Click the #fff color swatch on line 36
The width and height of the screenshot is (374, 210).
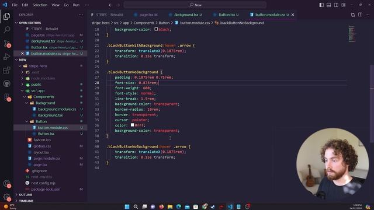coord(133,125)
